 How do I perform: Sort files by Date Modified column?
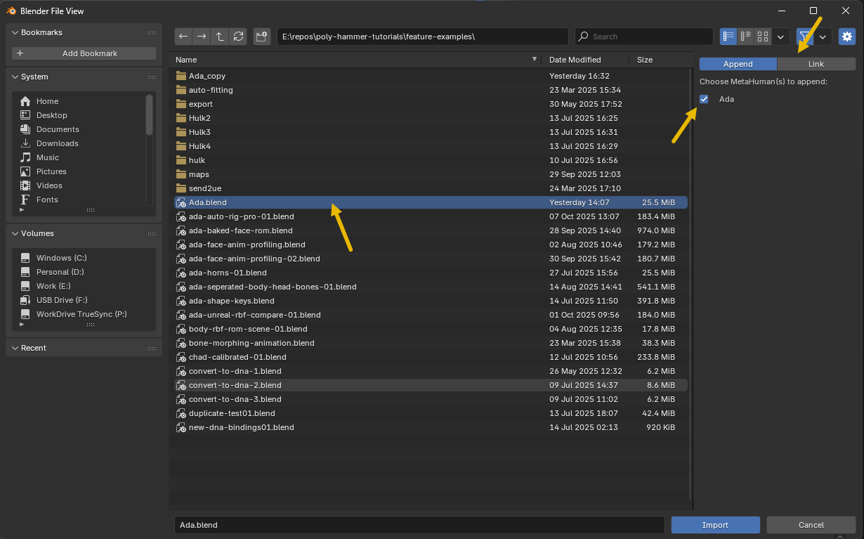575,60
